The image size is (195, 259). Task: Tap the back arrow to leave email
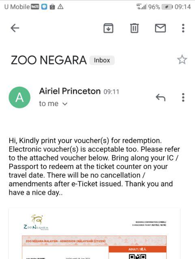(x=15, y=28)
